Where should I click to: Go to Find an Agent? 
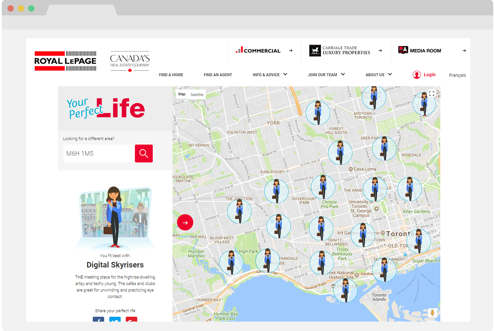pyautogui.click(x=218, y=75)
